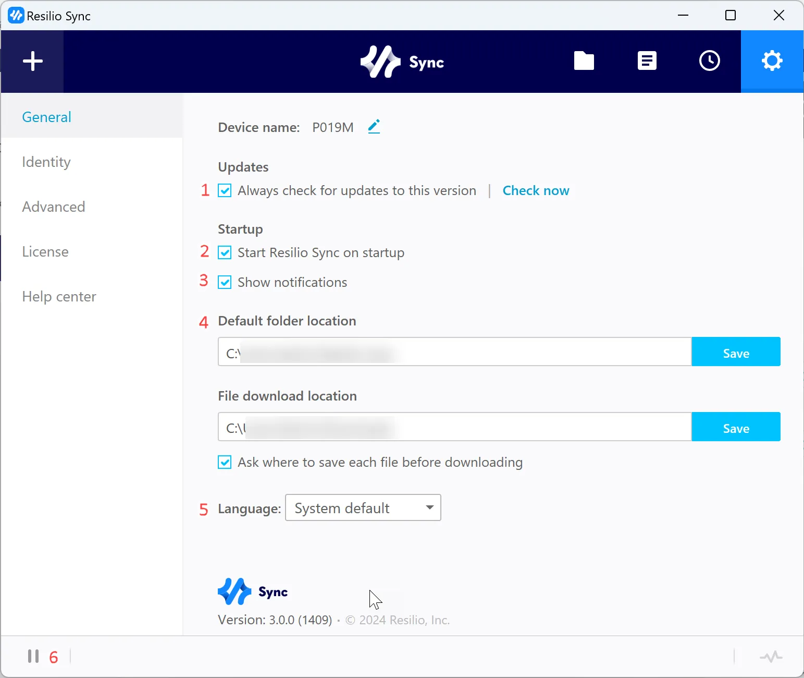The image size is (804, 678).
Task: Save the File download location
Action: tap(735, 427)
